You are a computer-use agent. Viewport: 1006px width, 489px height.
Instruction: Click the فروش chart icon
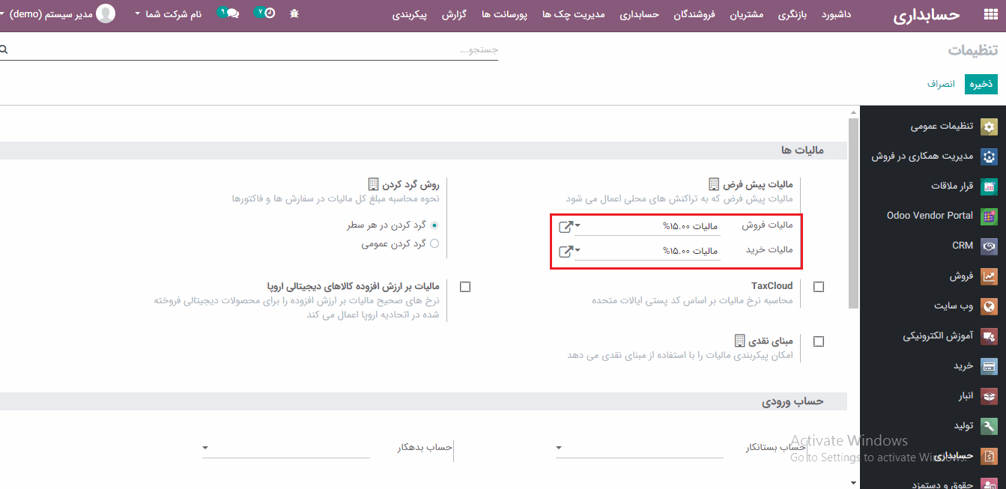(990, 276)
